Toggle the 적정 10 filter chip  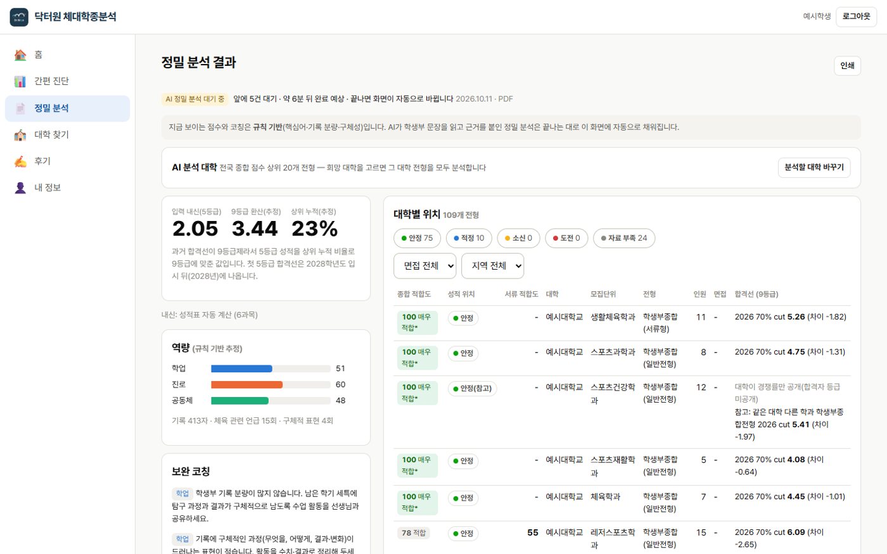pyautogui.click(x=469, y=238)
